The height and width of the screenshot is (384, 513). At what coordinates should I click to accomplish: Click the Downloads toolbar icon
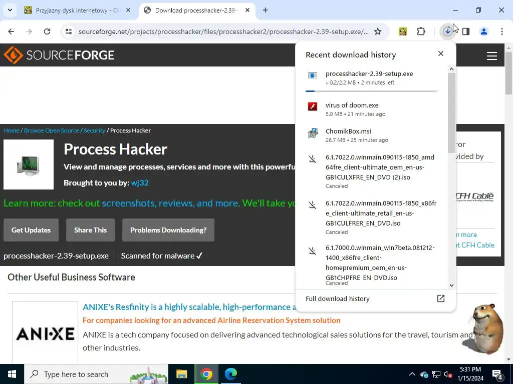[x=447, y=31]
